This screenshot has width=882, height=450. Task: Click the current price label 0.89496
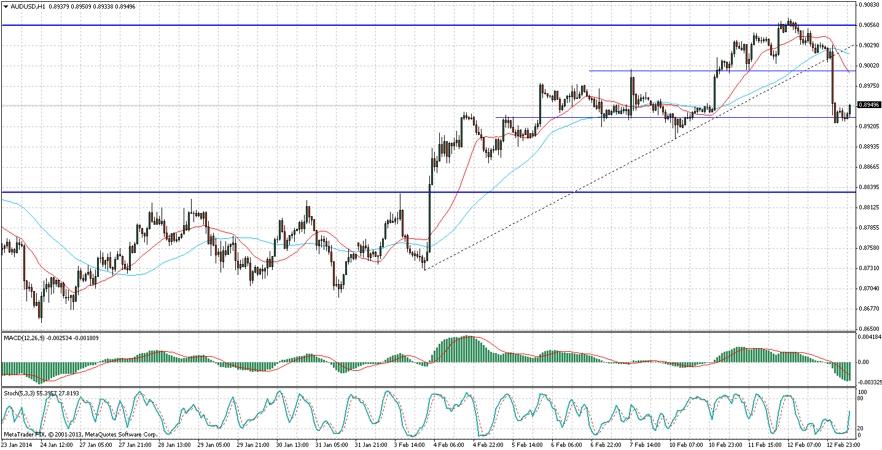pyautogui.click(x=868, y=105)
